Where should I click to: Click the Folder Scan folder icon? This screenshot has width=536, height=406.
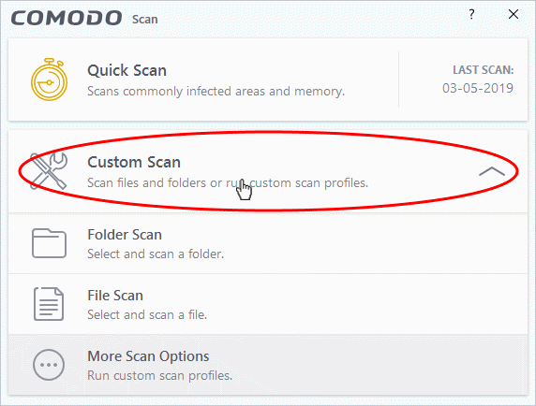point(49,243)
